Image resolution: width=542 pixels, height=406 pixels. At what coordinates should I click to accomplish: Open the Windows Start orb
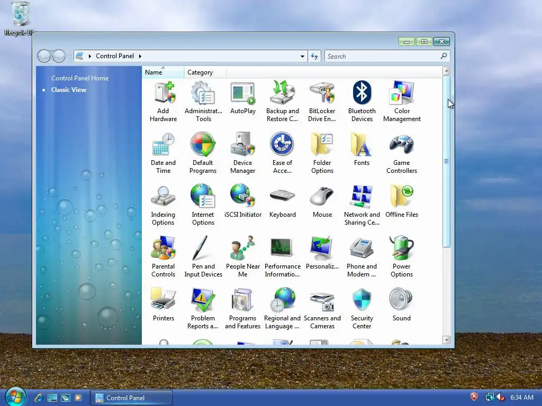tap(15, 398)
